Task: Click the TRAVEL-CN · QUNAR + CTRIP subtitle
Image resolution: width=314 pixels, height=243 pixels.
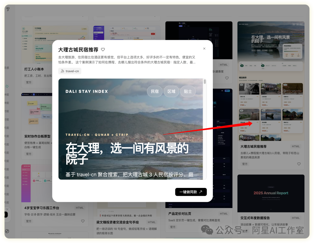Action: pyautogui.click(x=97, y=135)
